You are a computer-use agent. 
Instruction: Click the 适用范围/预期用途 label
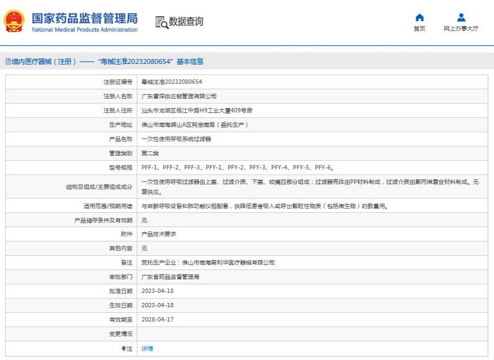(108, 206)
